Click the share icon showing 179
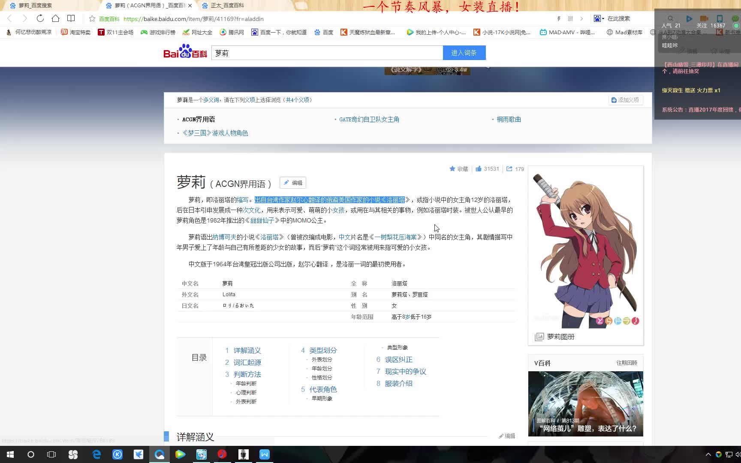 509,169
